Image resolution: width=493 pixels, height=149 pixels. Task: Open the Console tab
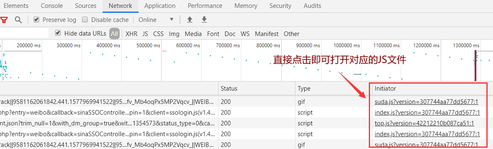tap(52, 6)
